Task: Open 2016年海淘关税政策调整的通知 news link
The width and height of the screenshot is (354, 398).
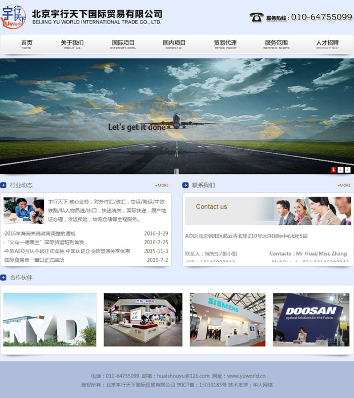Action: tap(40, 233)
